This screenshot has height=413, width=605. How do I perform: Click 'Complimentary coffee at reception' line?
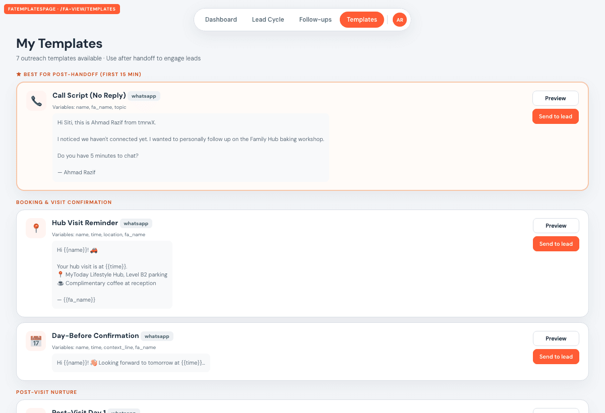click(106, 283)
